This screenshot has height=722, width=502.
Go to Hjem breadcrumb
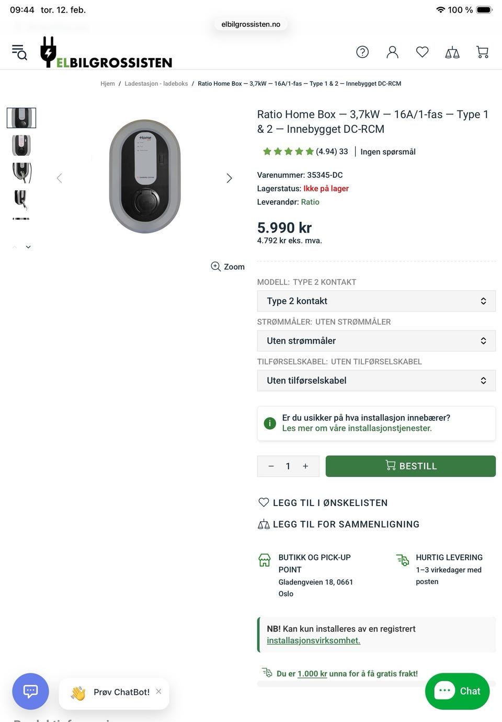108,84
